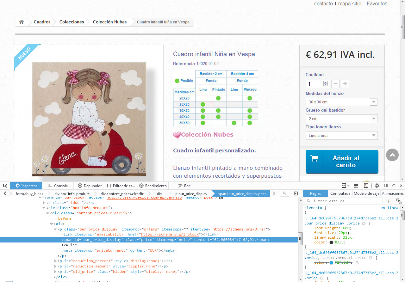Image resolution: width=405 pixels, height=282 pixels.
Task: Click the scroll-to-top round arrow button
Action: tap(392, 155)
